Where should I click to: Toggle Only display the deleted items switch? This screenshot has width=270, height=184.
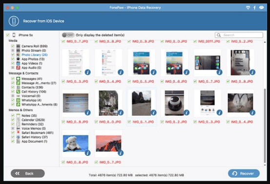(x=68, y=35)
